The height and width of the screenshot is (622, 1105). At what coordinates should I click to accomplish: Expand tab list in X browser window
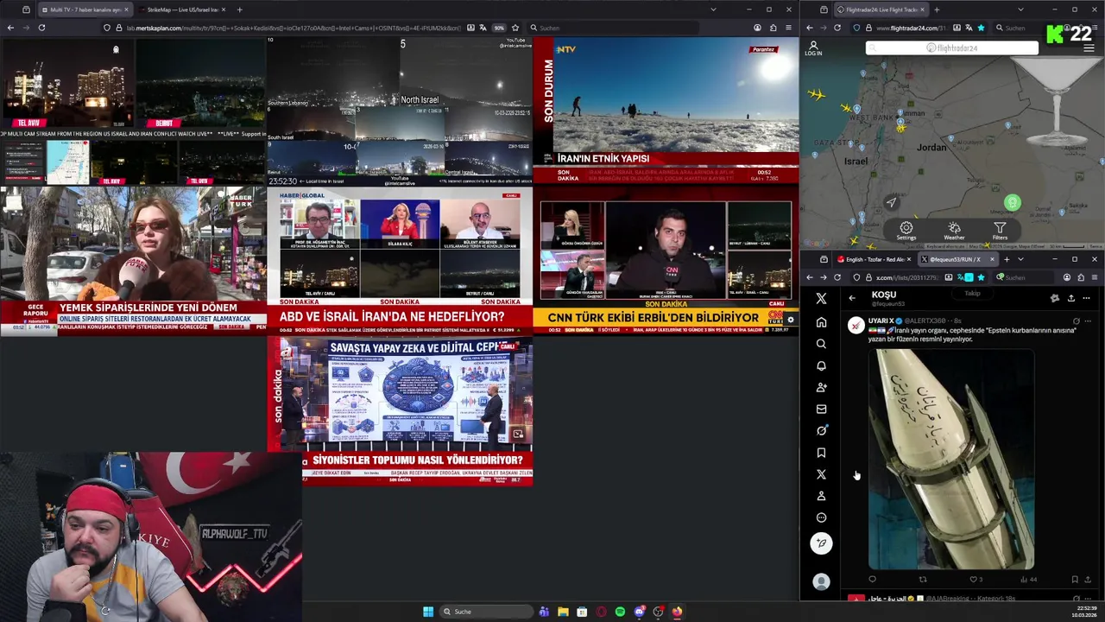pos(1020,259)
